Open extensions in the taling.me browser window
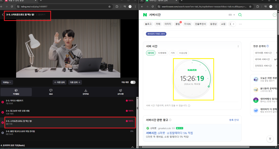 tap(117, 7)
